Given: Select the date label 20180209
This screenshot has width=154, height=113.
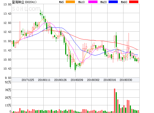Looking at the screenshot, I should pos(77,80).
